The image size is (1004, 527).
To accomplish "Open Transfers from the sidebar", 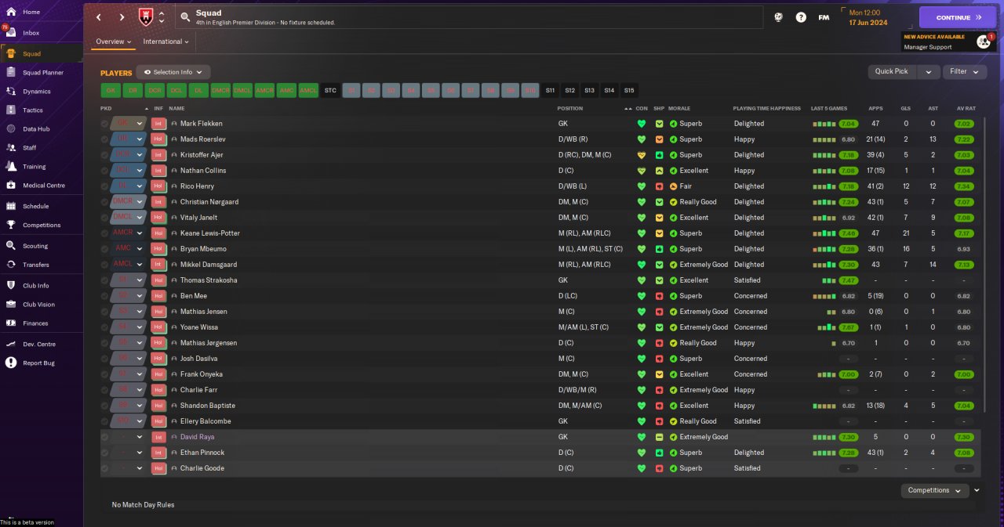I will [36, 265].
